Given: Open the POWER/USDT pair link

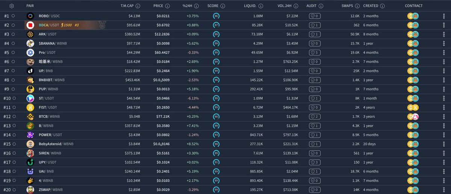Looking at the screenshot, I should [50, 135].
